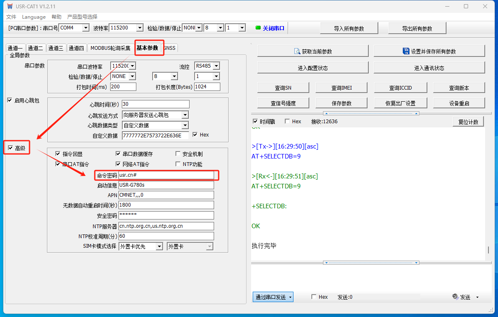This screenshot has height=317, width=498.
Task: Click 查询SN button
Action: pos(283,88)
